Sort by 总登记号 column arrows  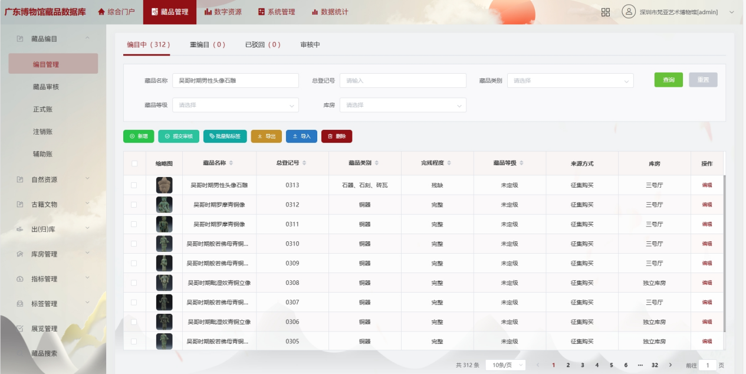(x=304, y=163)
